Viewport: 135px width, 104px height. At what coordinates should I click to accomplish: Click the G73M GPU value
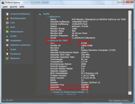pos(84,43)
